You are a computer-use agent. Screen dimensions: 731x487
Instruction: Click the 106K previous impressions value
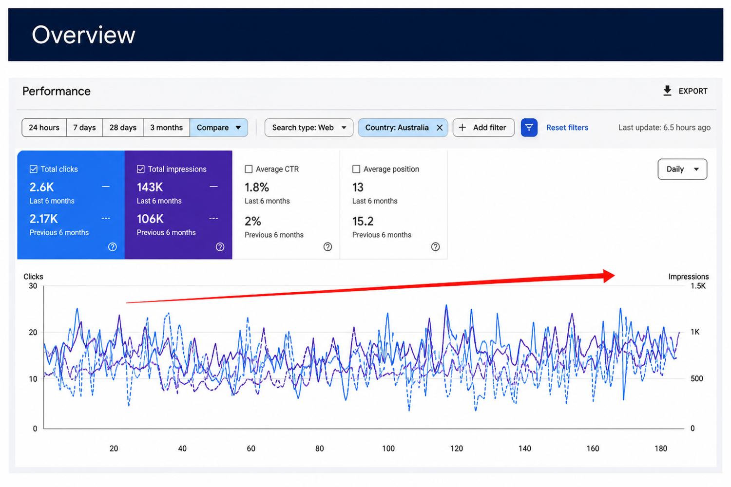click(x=150, y=219)
